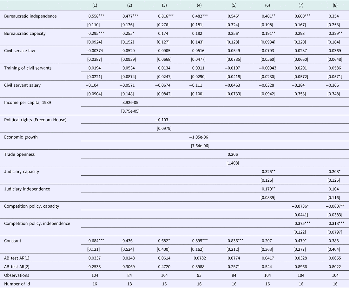This screenshot has width=349, height=288.
Task: Click the Income per capita, 1989 label
Action: point(27,103)
